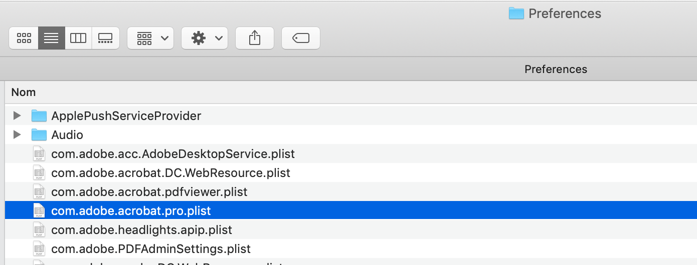This screenshot has width=697, height=265.
Task: Click the com.adobe.acrobat.pdfviewer.plist file icon
Action: (x=39, y=192)
